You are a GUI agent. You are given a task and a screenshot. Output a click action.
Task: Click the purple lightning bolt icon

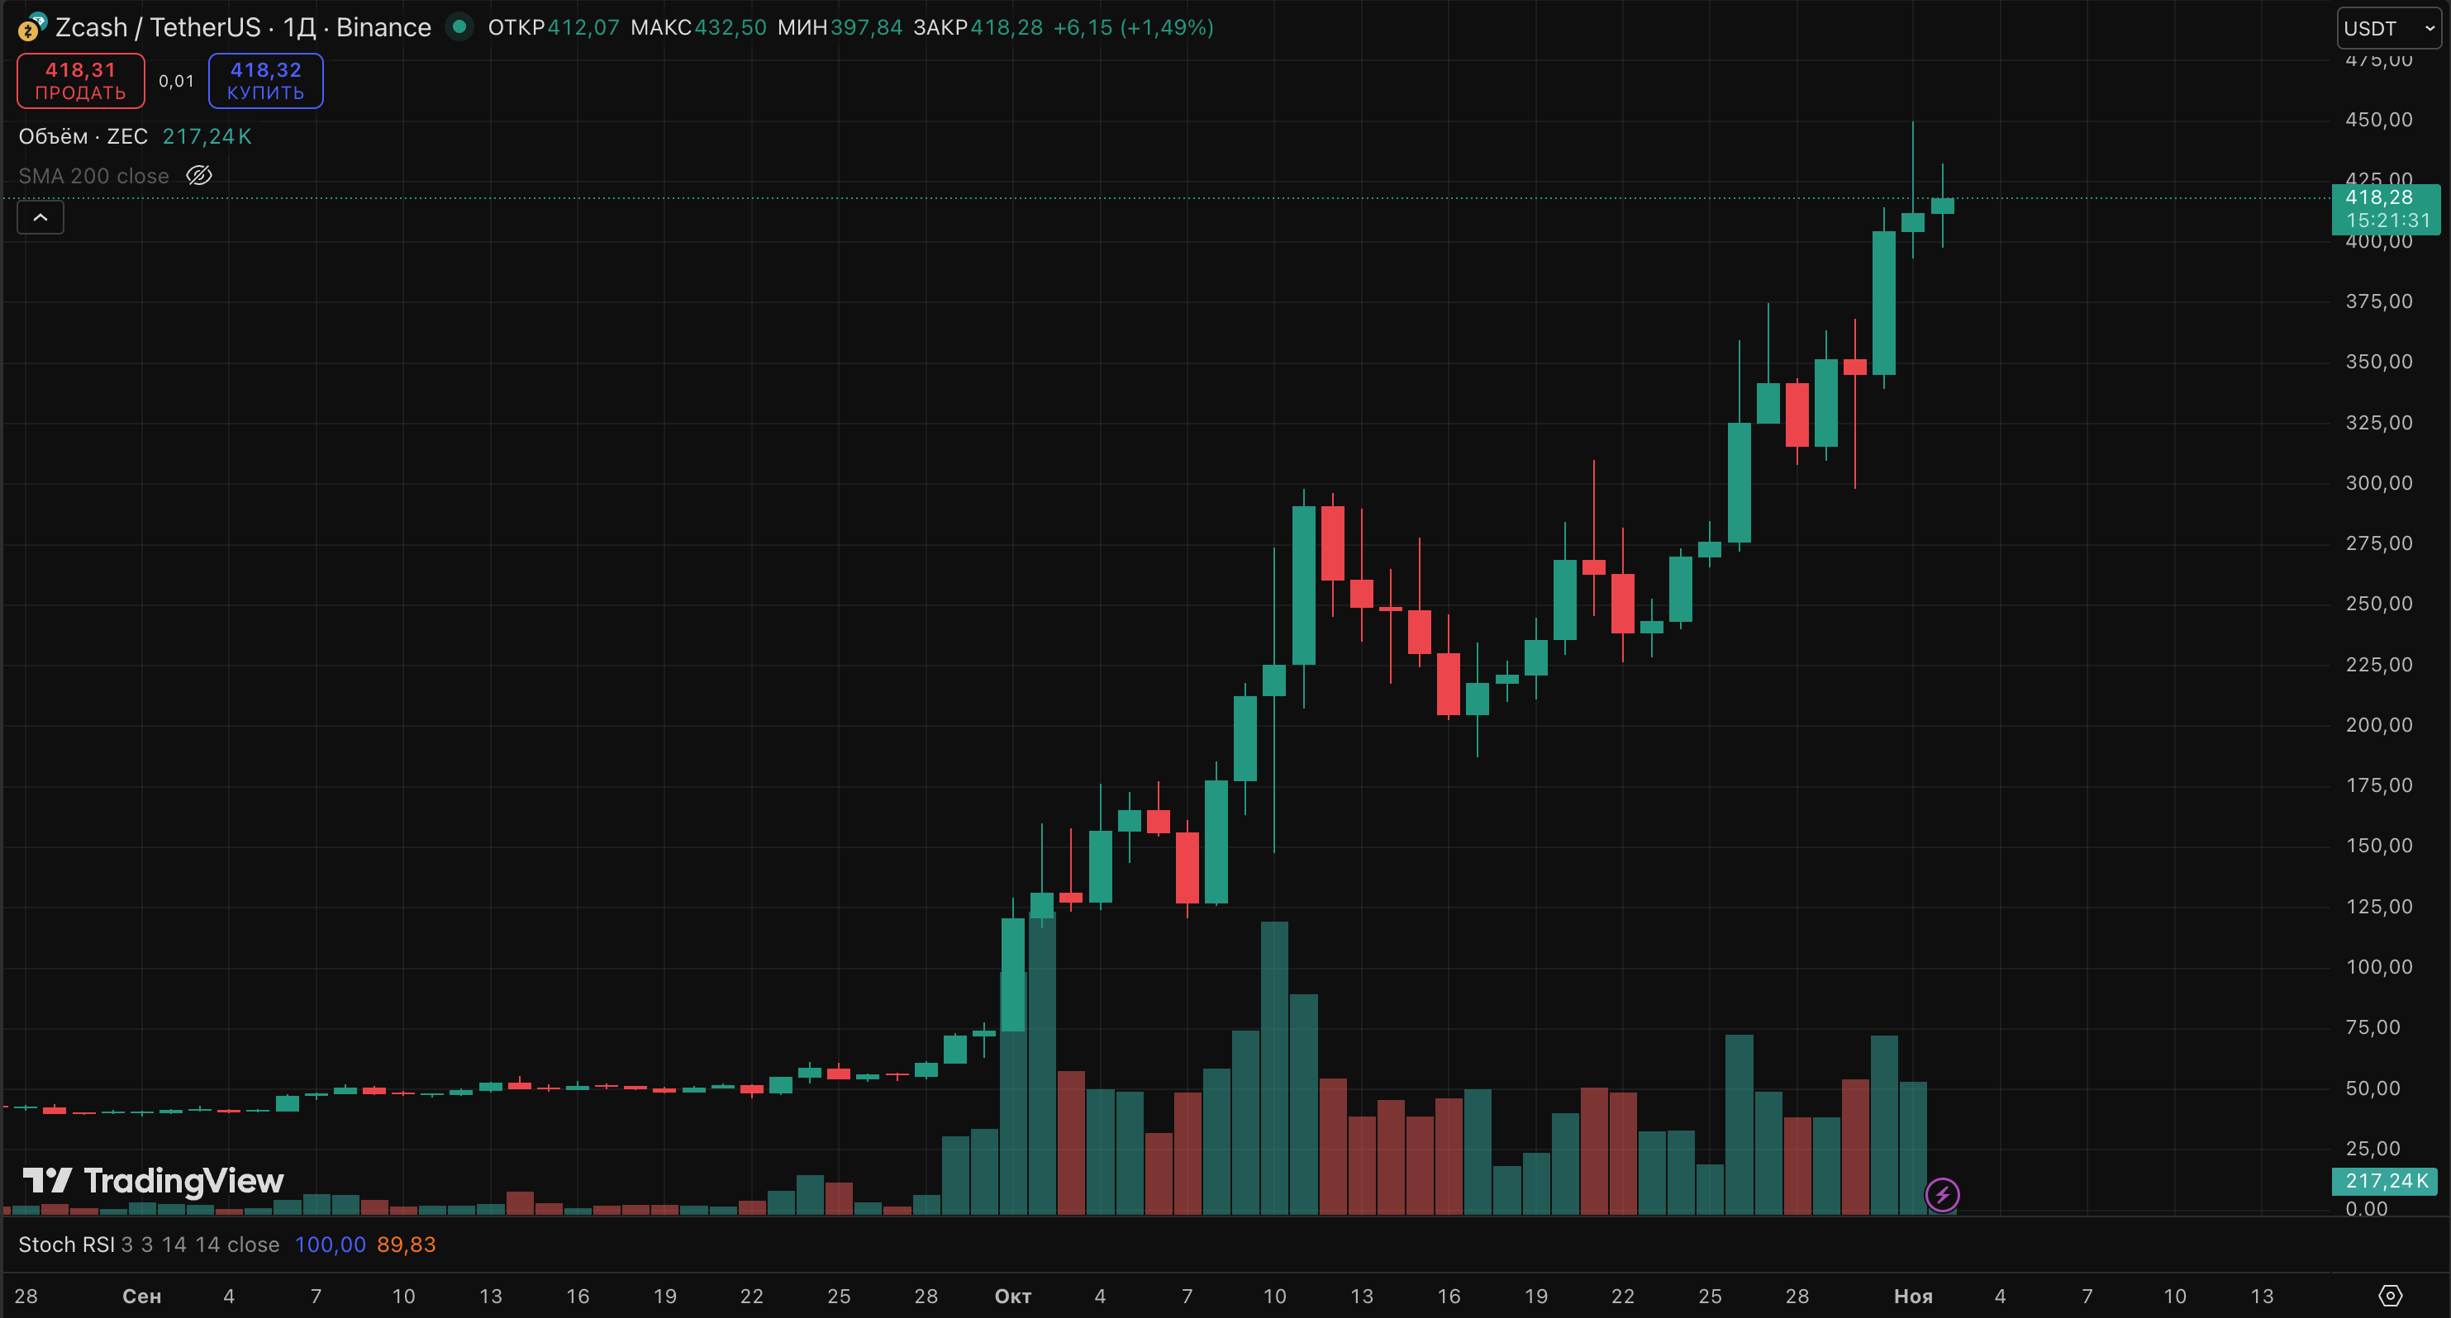pyautogui.click(x=1942, y=1193)
